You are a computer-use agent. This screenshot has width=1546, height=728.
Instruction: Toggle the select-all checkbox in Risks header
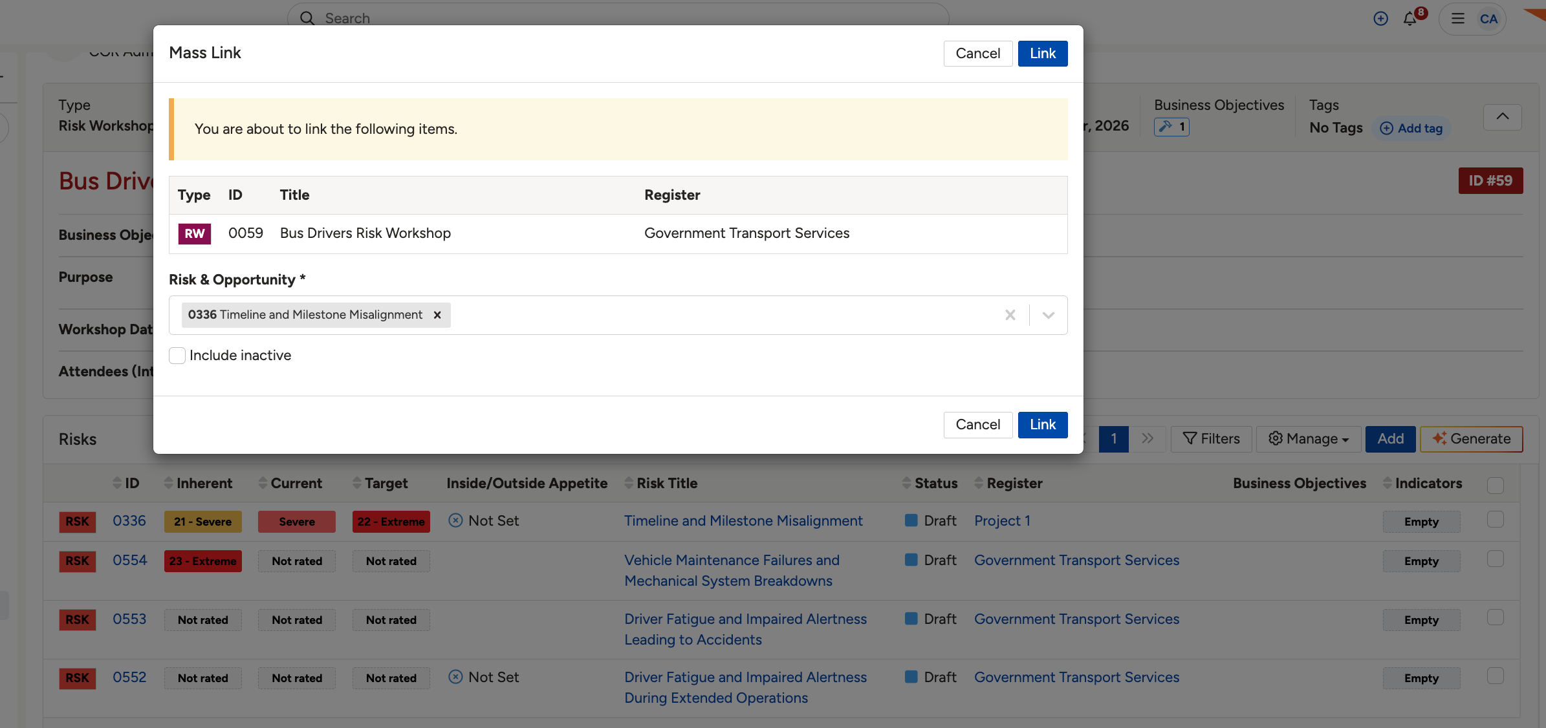click(1496, 485)
